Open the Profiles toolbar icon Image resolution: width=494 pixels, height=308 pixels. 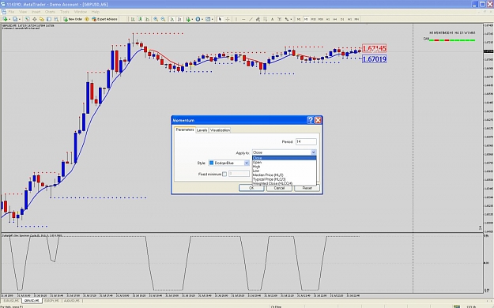(x=15, y=19)
